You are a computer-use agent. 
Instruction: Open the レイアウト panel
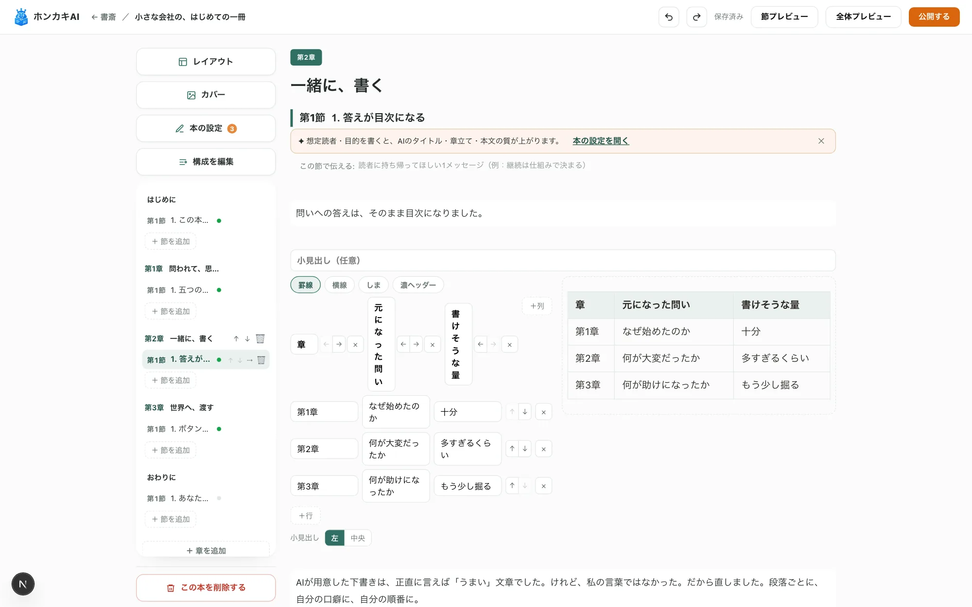206,62
